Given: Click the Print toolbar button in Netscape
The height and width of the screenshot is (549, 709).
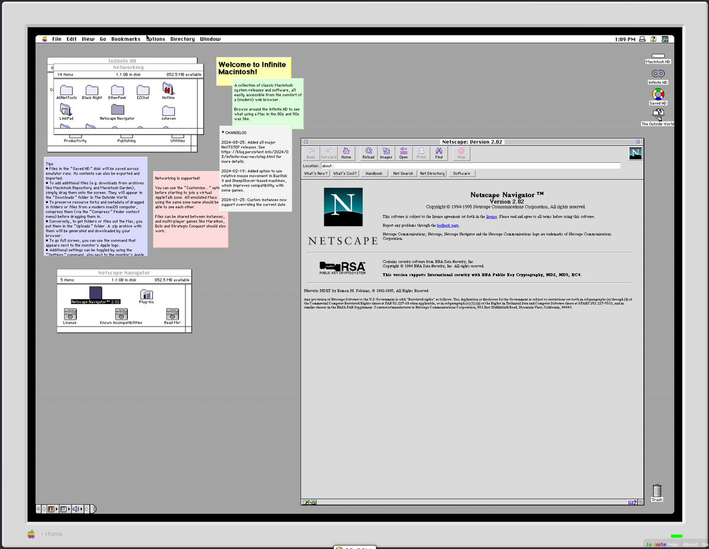Looking at the screenshot, I should coord(421,153).
